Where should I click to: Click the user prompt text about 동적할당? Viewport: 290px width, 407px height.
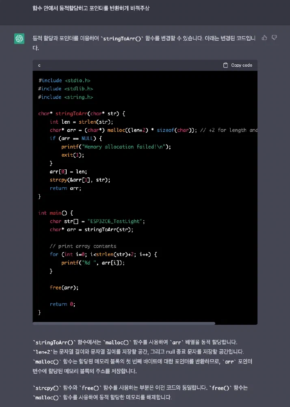tap(91, 8)
